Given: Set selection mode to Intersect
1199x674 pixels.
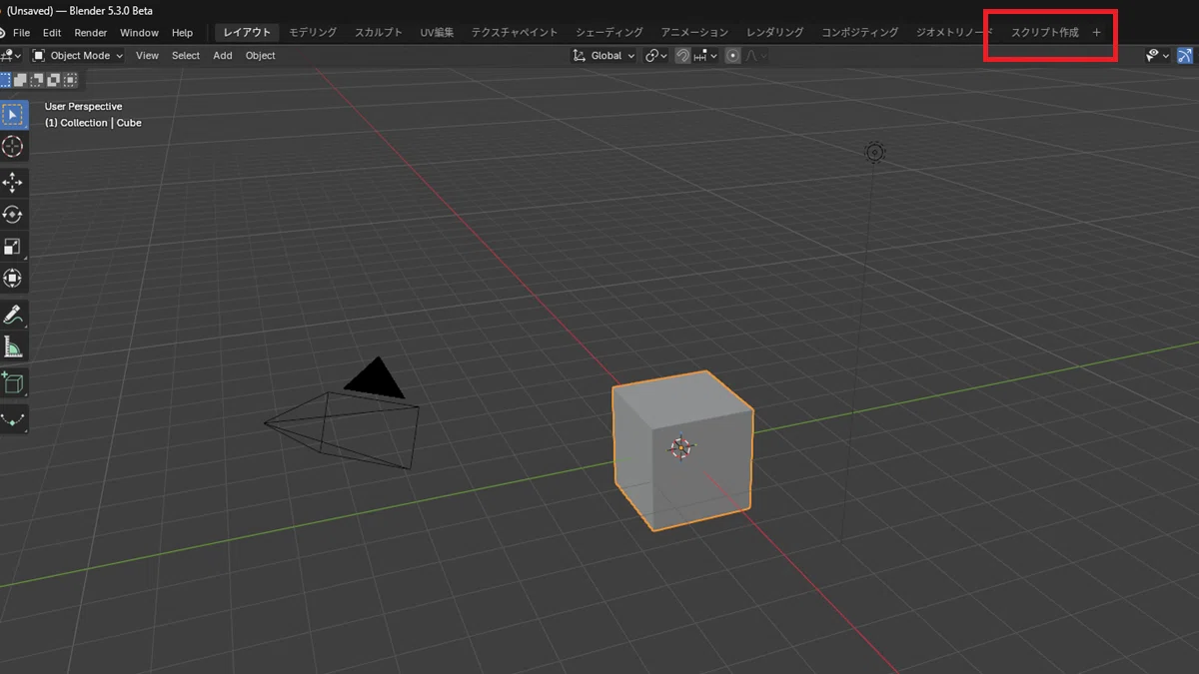Looking at the screenshot, I should (x=68, y=80).
